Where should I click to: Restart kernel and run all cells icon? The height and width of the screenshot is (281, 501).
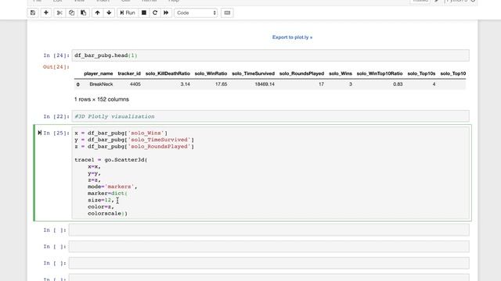(x=166, y=12)
